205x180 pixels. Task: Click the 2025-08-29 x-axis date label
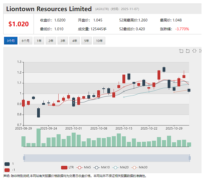coord(23,128)
